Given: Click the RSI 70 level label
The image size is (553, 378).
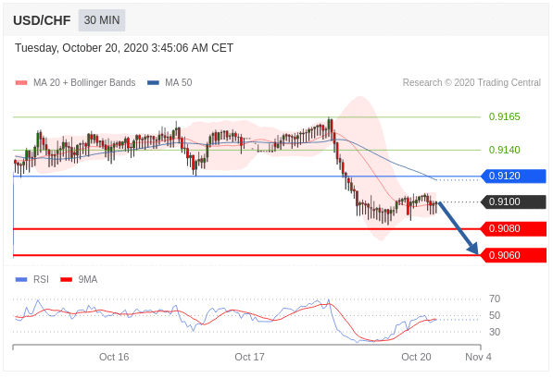Looking at the screenshot, I should (x=495, y=299).
